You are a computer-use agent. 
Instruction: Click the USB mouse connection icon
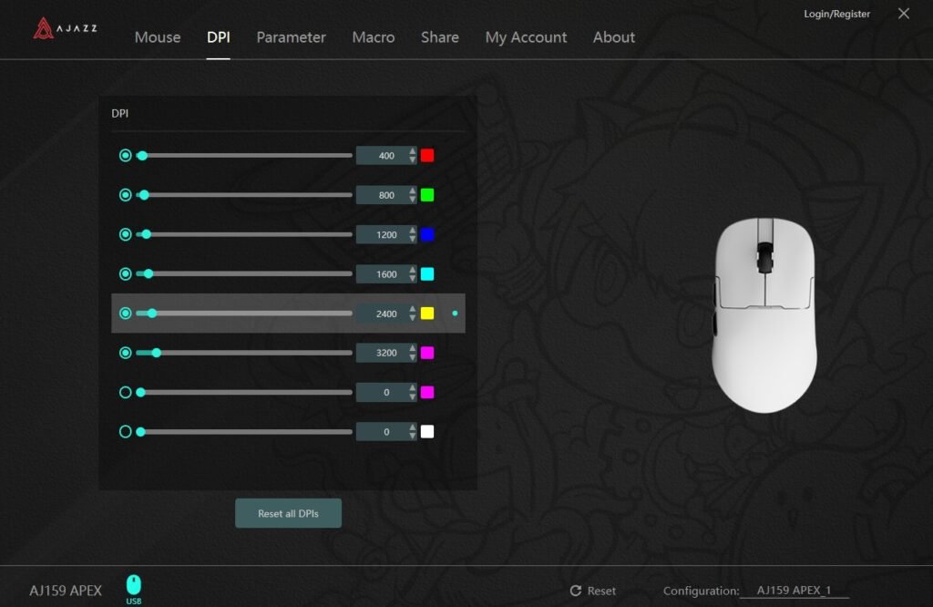coord(133,589)
